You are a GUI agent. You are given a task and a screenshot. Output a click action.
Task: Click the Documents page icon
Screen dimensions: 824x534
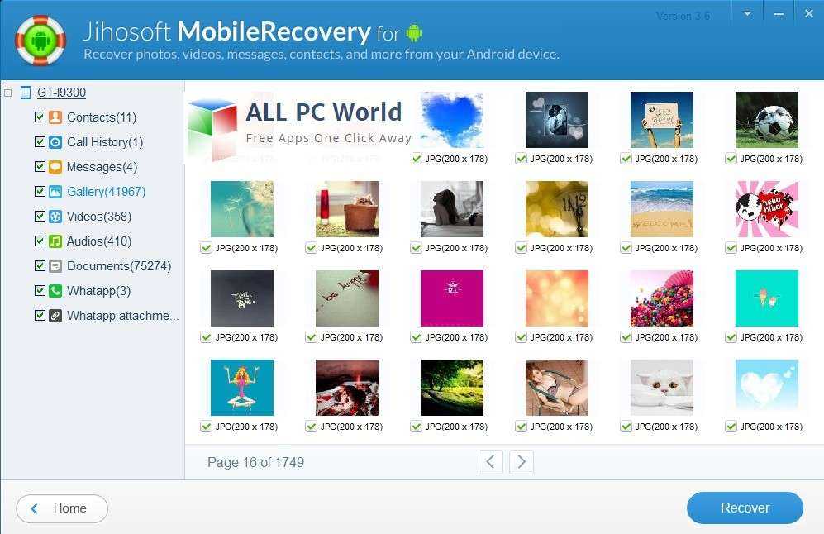(55, 266)
